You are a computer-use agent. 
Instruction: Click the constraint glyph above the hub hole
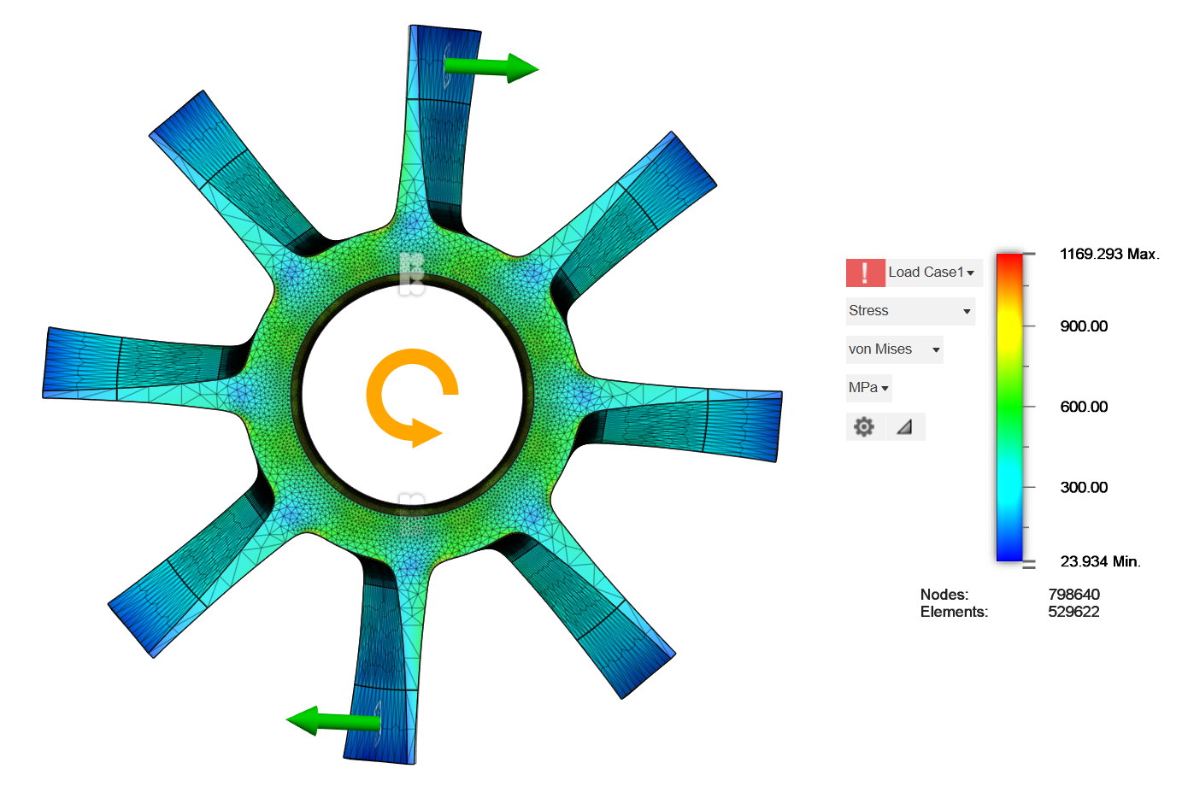(x=412, y=273)
